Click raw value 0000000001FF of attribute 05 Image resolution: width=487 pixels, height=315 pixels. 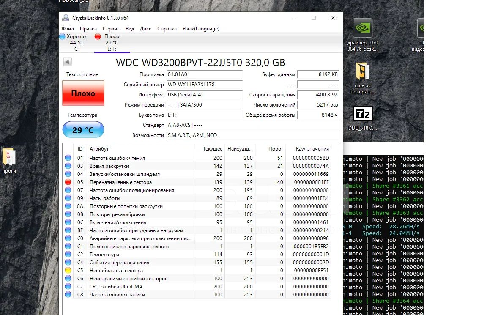[311, 182]
